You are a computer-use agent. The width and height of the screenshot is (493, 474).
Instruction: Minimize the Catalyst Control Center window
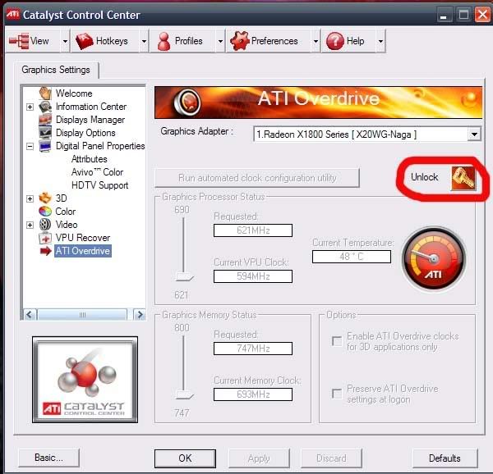coord(444,15)
